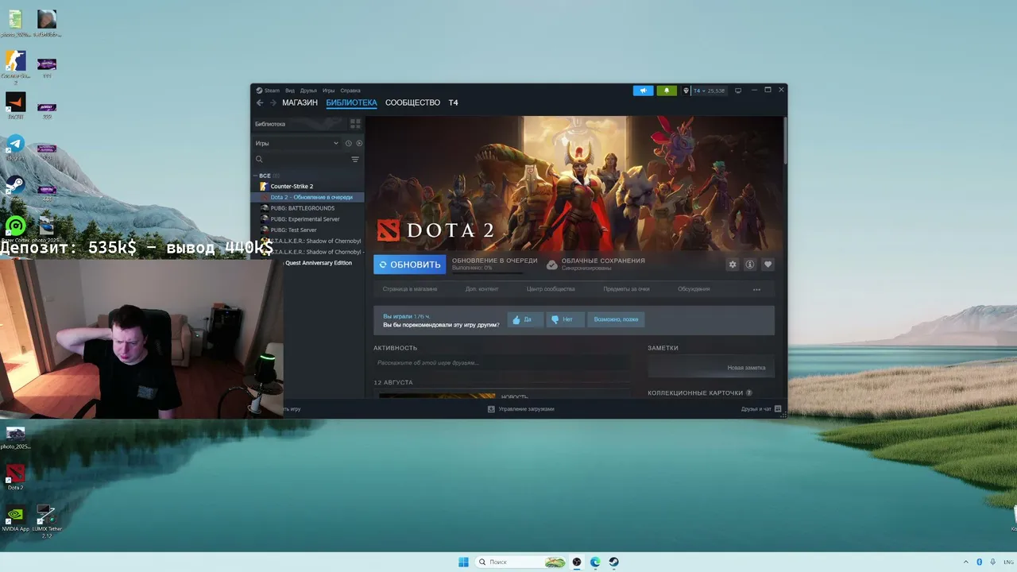Open the Игры menu in menu bar
Screen dimensions: 1017x572
pos(329,91)
